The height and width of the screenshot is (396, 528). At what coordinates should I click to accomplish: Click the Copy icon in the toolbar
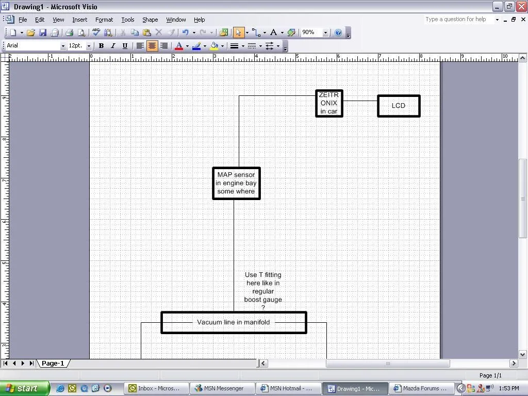coord(135,32)
